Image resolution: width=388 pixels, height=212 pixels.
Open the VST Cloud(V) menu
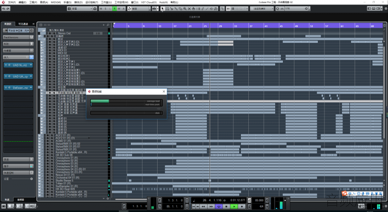(x=149, y=2)
